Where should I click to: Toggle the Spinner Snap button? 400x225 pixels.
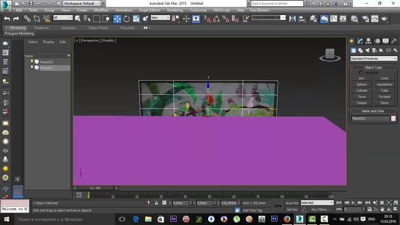[235, 19]
